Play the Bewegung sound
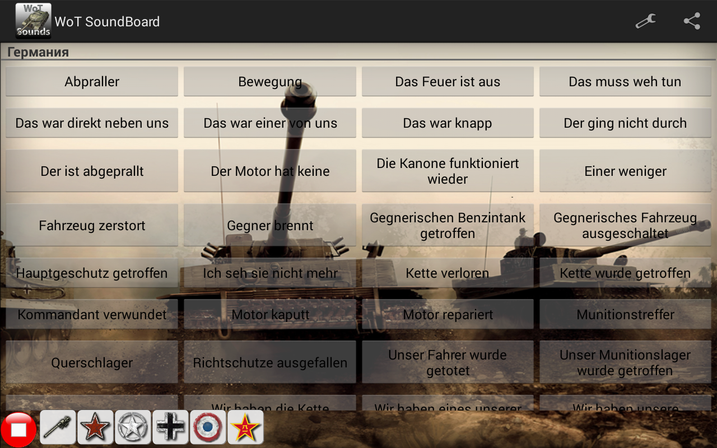Screen dimensions: 717x448 tap(270, 82)
